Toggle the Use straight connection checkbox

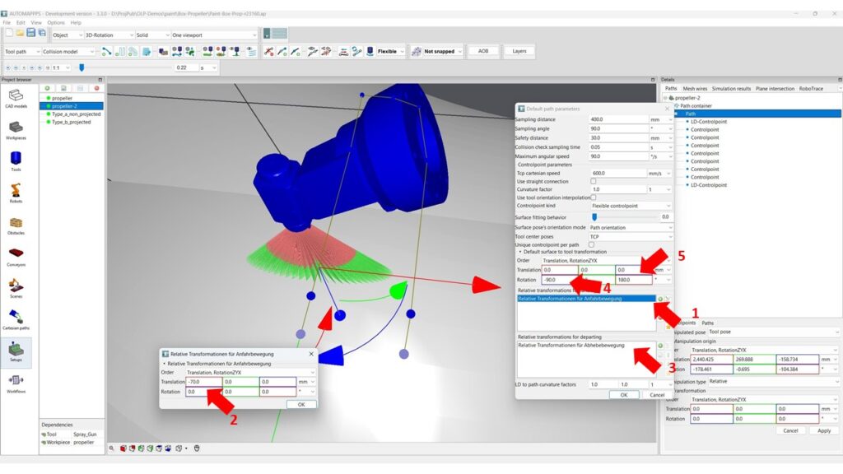click(x=593, y=182)
